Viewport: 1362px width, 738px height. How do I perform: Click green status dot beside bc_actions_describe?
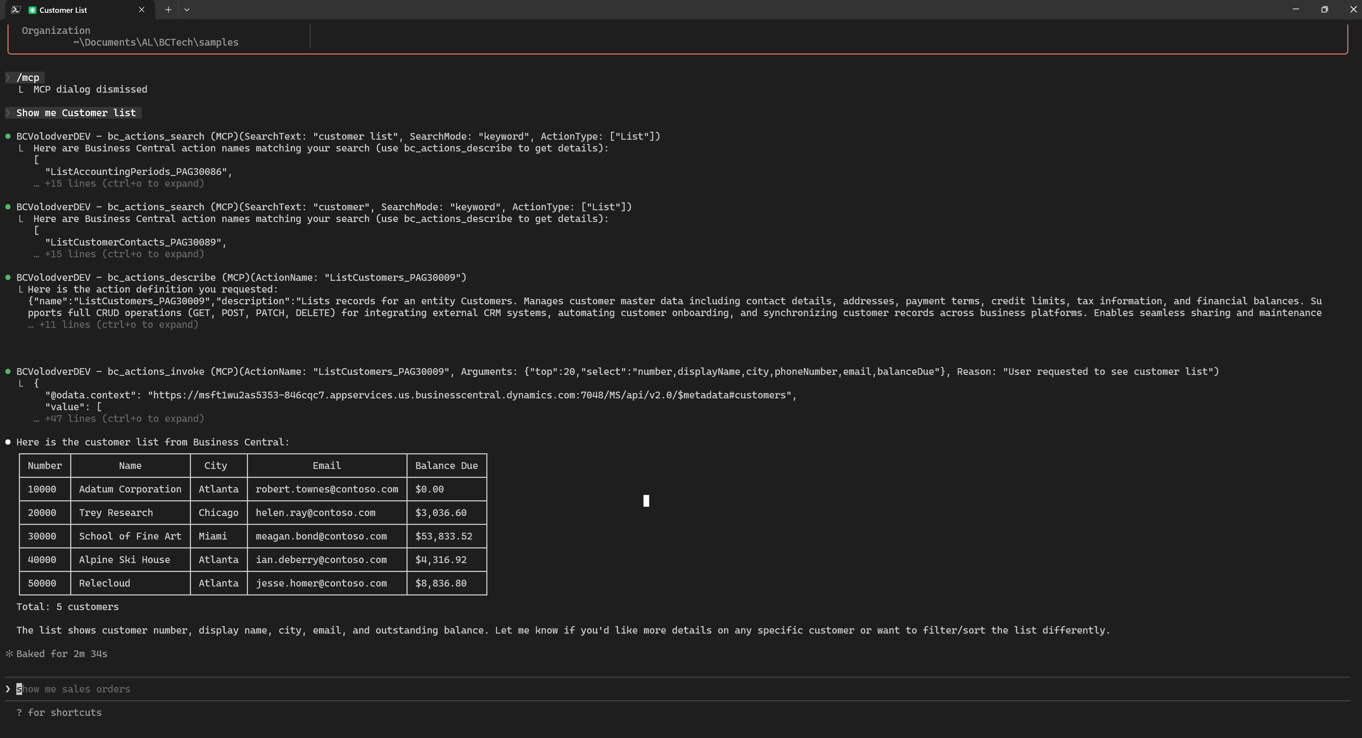coord(8,277)
